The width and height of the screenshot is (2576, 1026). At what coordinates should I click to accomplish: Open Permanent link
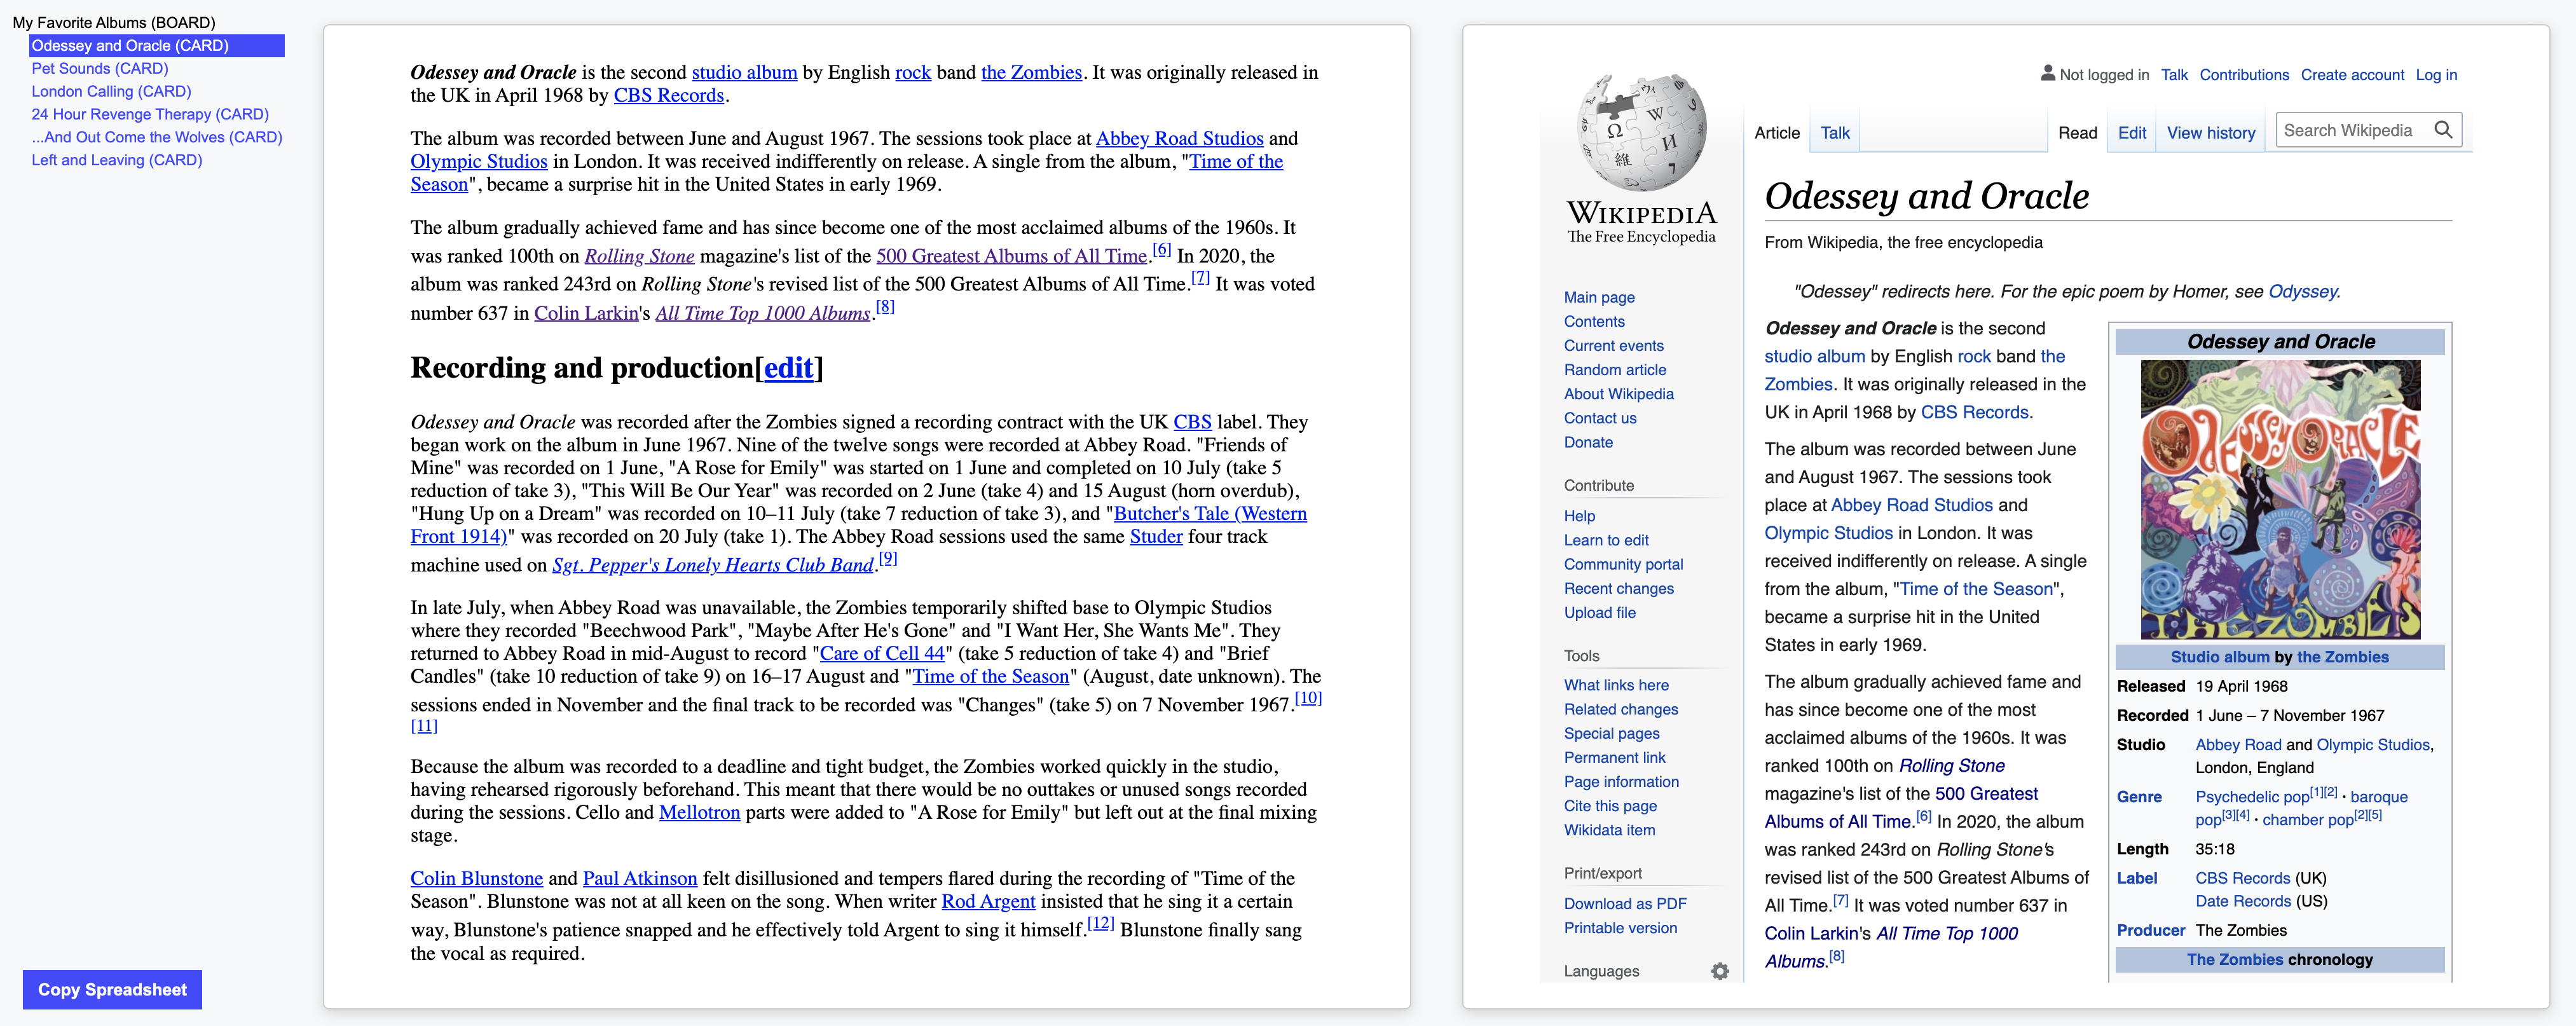1614,757
